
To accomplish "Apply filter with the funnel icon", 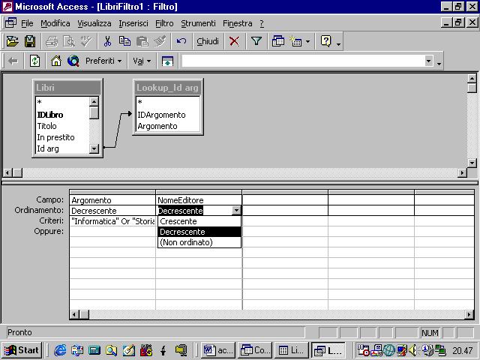I will (256, 41).
